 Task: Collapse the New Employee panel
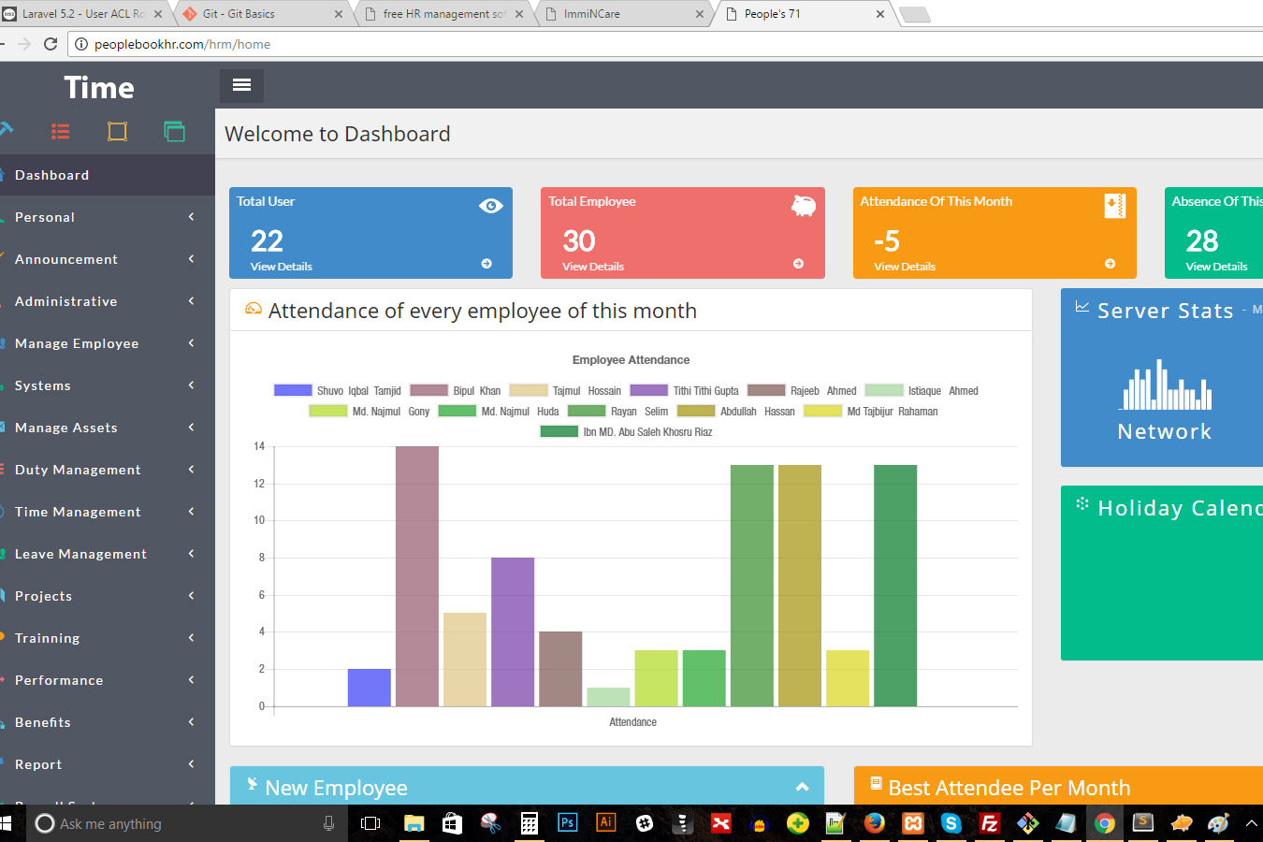click(802, 788)
